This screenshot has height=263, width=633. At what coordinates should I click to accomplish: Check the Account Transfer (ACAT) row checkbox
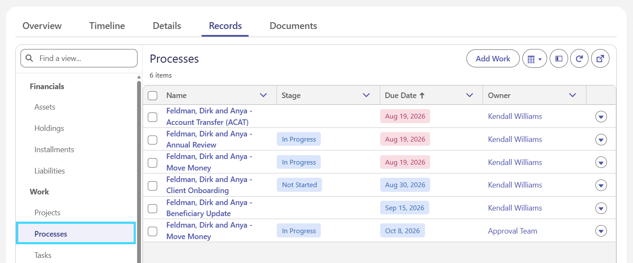point(152,117)
